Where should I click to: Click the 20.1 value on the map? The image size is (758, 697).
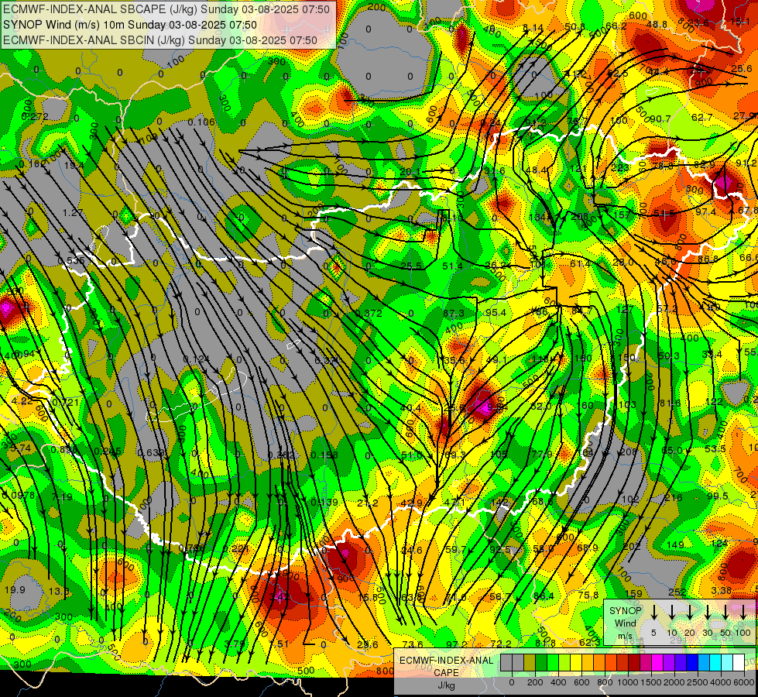click(410, 172)
